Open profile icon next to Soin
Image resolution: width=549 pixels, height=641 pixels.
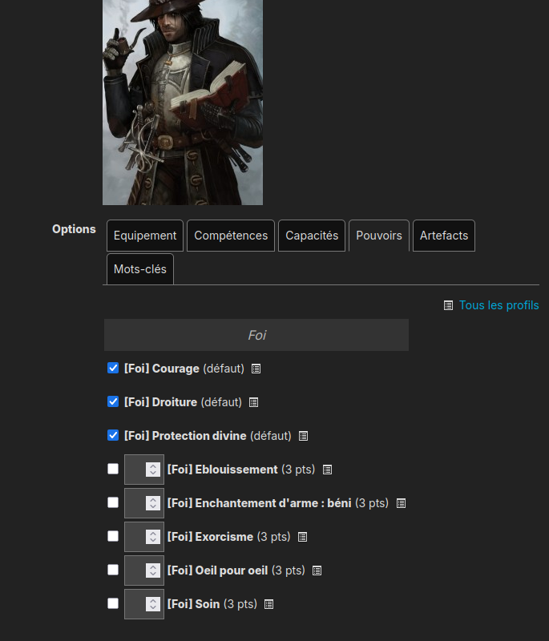[268, 604]
